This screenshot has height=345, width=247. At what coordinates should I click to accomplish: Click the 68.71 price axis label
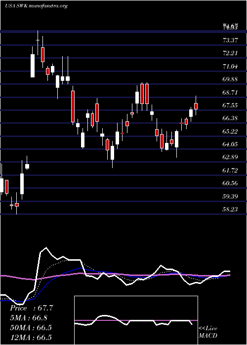coord(230,92)
